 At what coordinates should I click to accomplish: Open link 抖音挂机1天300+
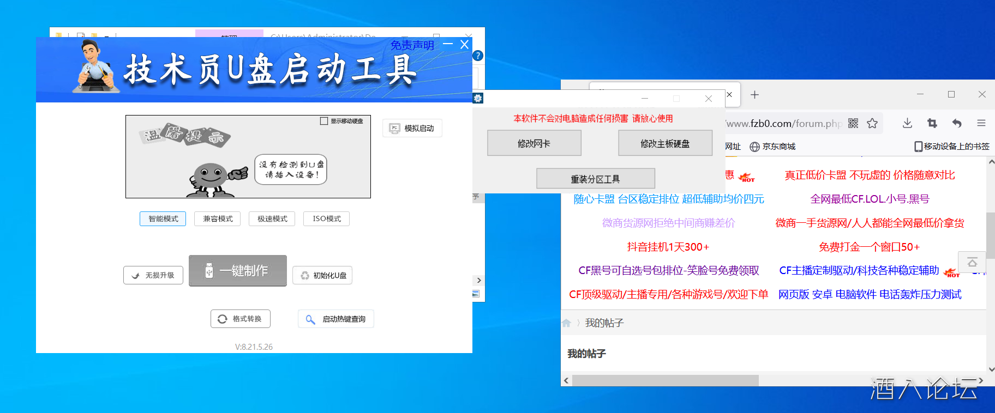[669, 247]
